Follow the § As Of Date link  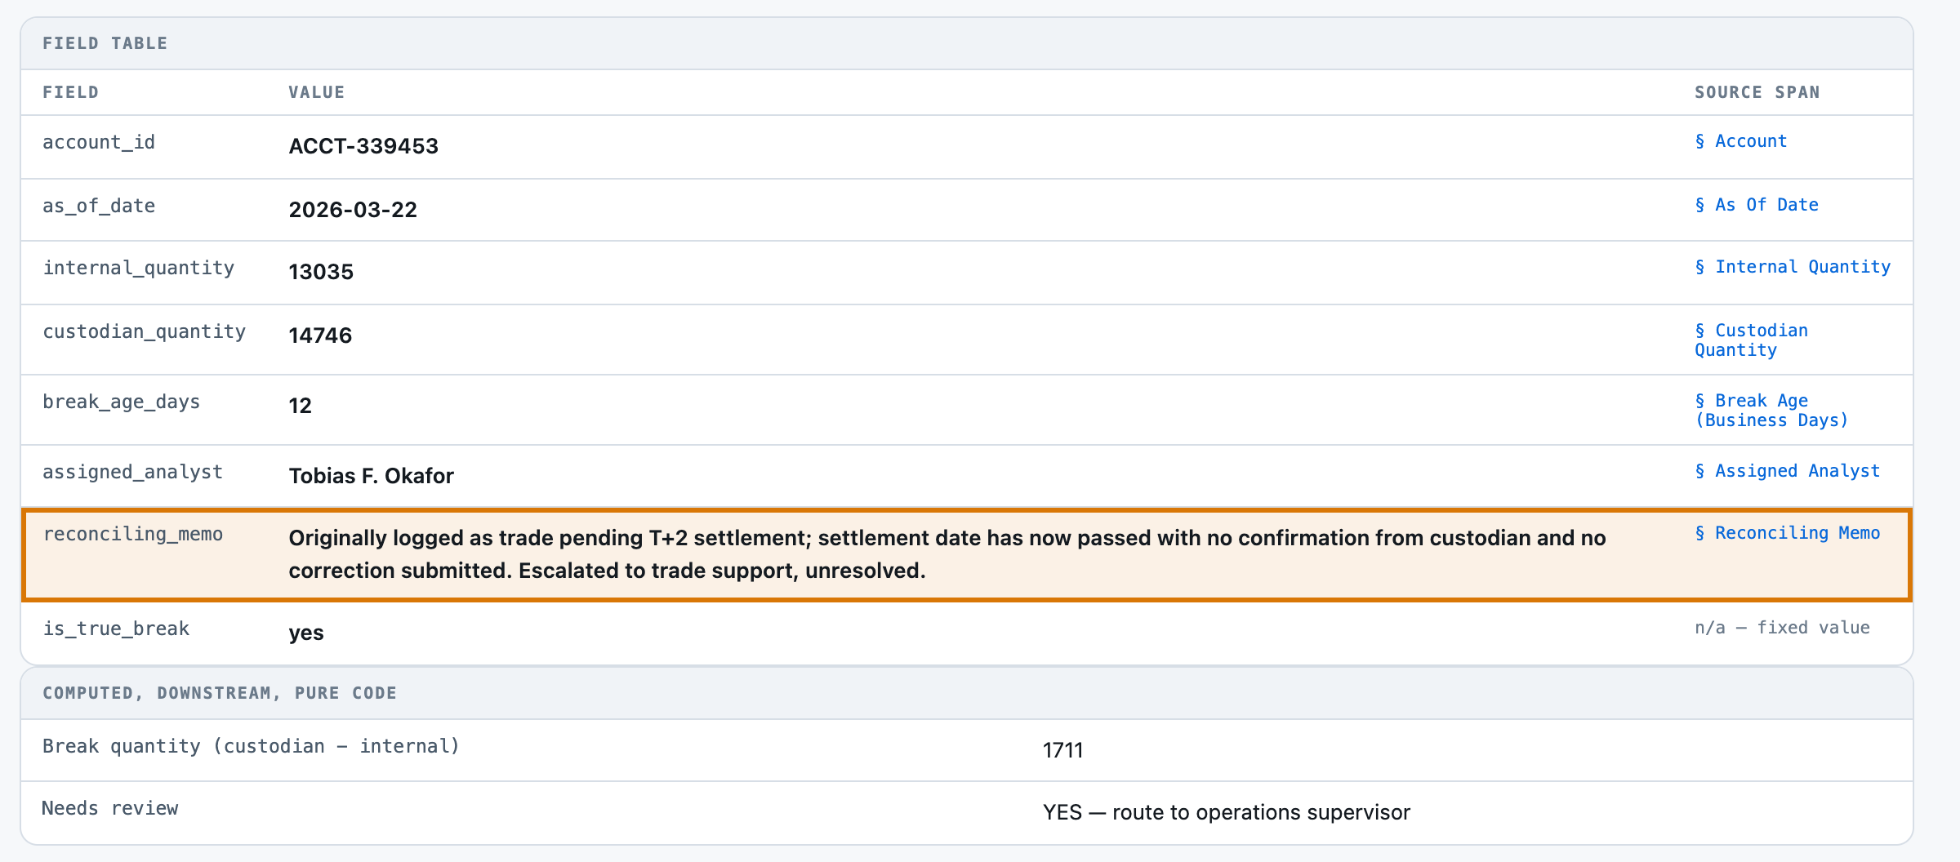click(x=1756, y=205)
